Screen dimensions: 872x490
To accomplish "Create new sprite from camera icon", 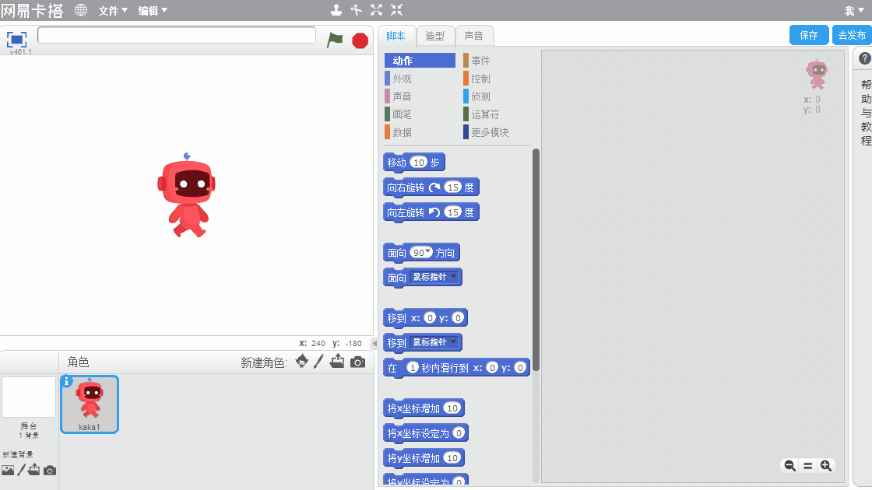I will point(357,362).
